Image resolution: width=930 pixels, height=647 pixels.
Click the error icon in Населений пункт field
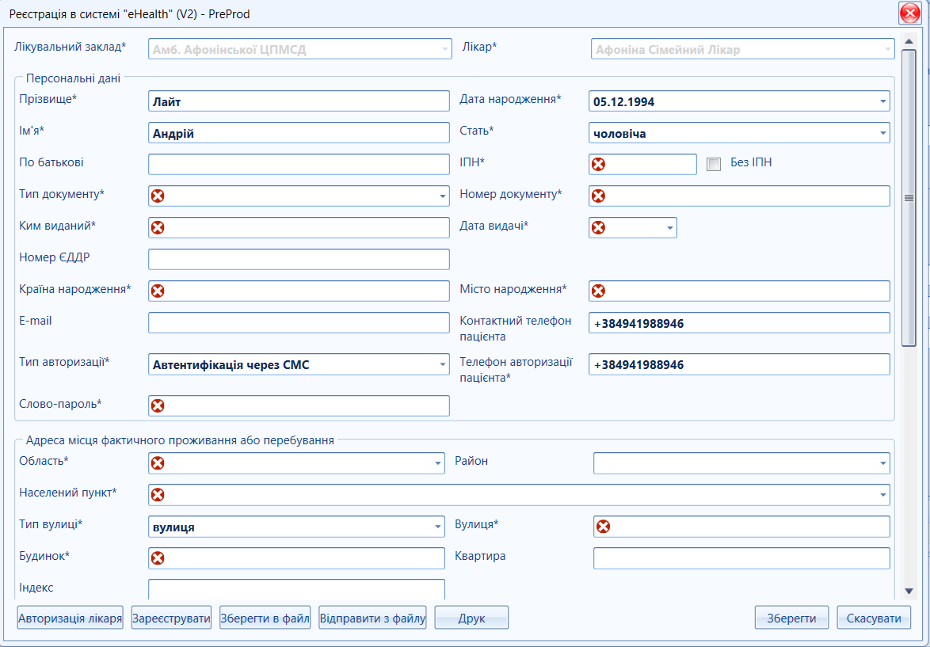pyautogui.click(x=158, y=495)
